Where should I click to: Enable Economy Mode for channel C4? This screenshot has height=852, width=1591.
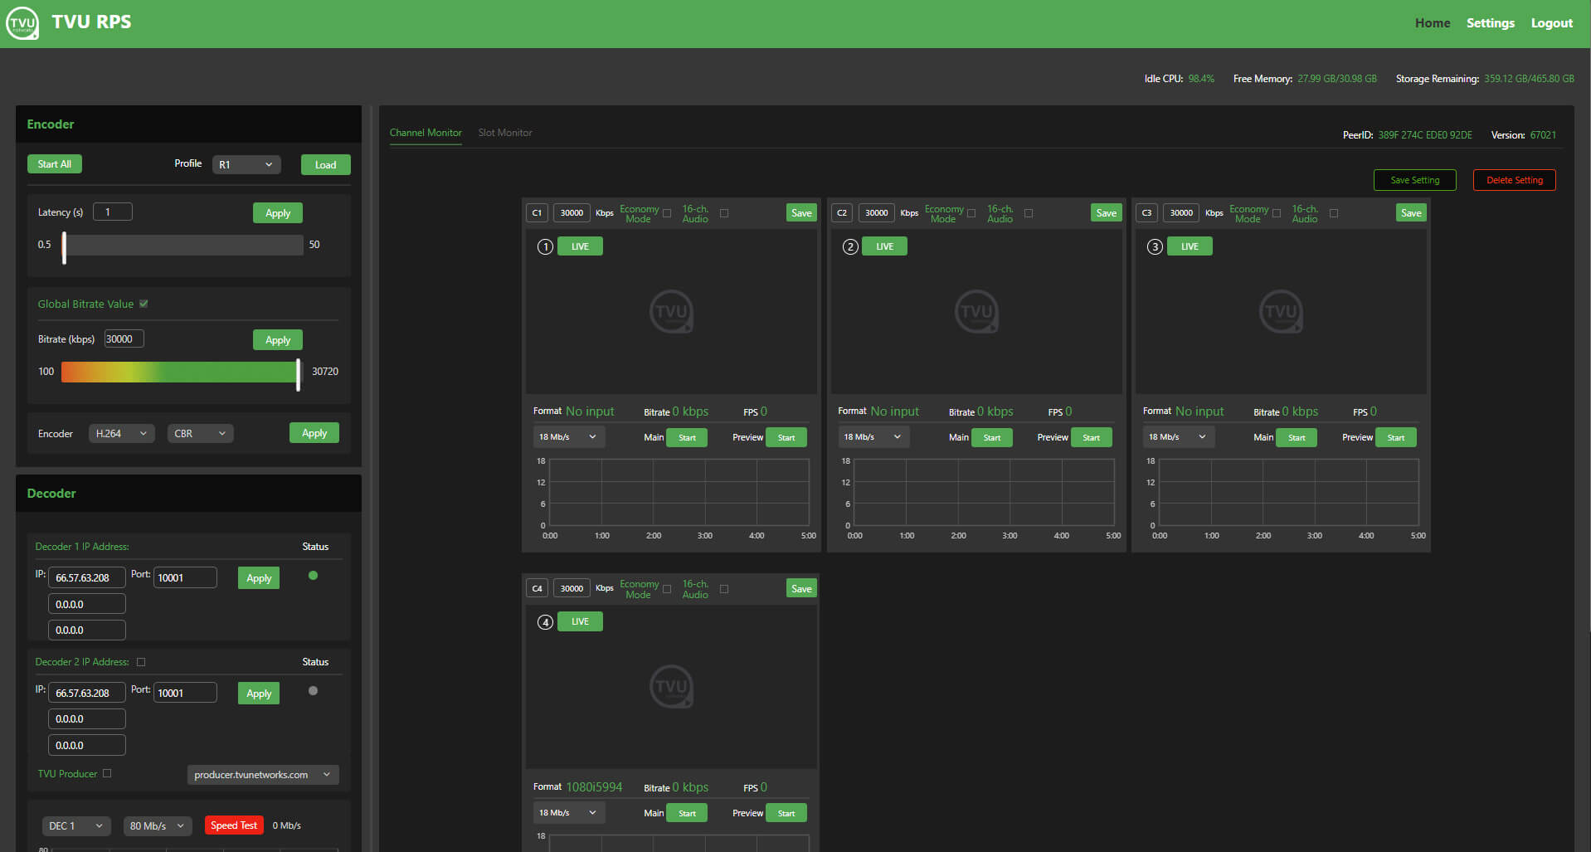tap(667, 589)
